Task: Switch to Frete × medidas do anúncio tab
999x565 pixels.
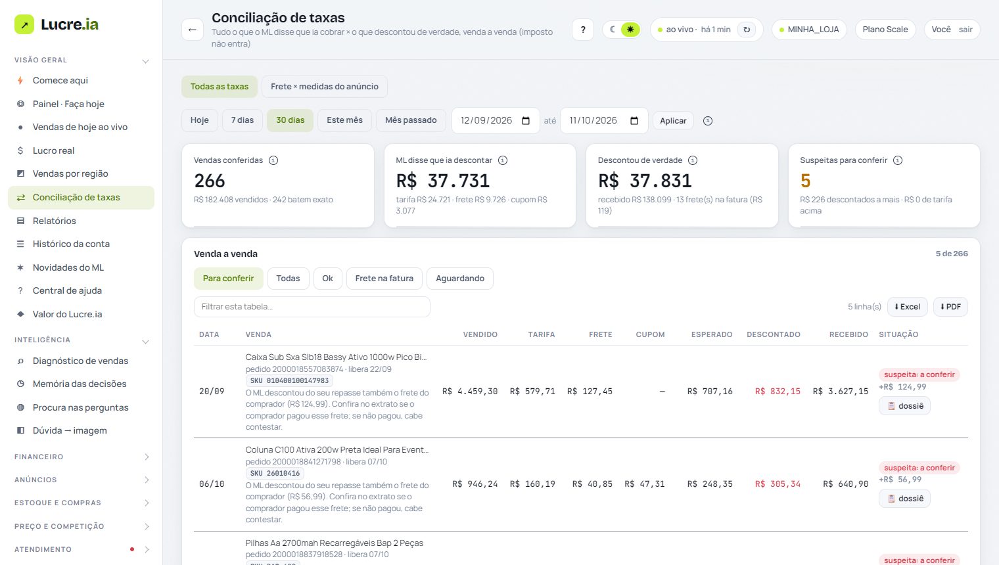Action: pos(325,87)
